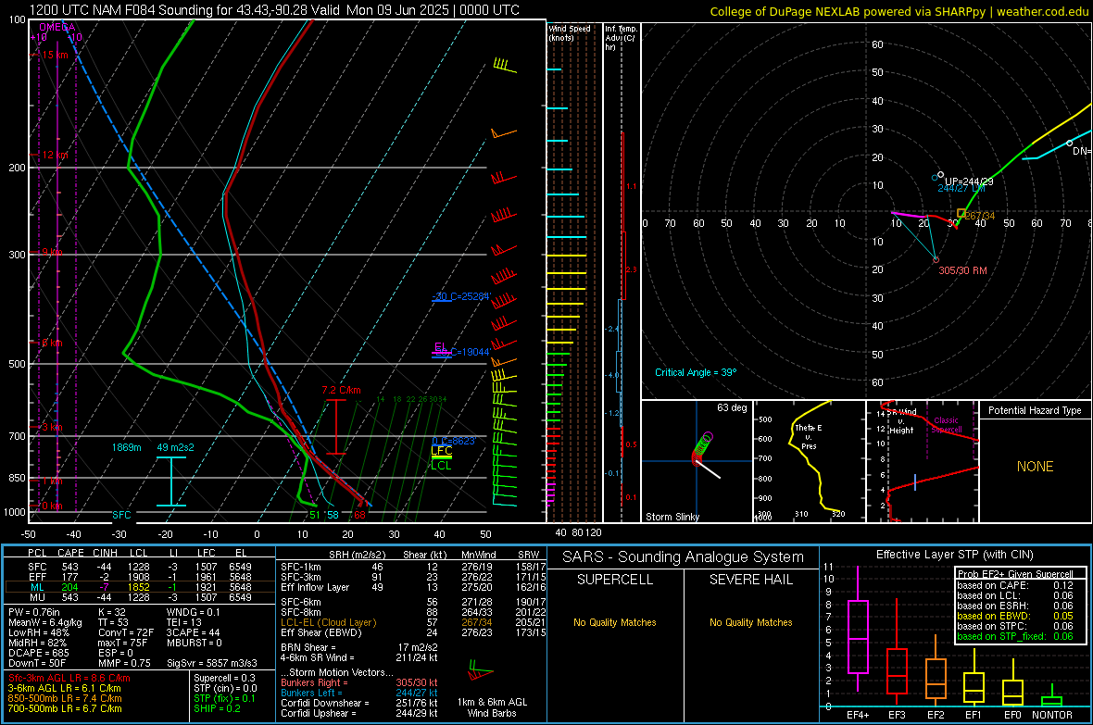Viewport: 1093px width, 725px height.
Task: Click the 1km & 6km AGL wind barb glyph
Action: click(x=481, y=672)
